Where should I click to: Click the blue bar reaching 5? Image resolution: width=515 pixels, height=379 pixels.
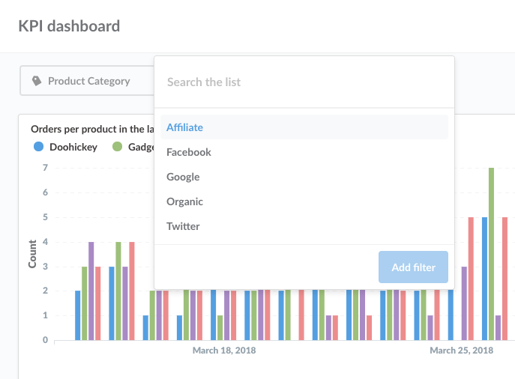tap(484, 278)
